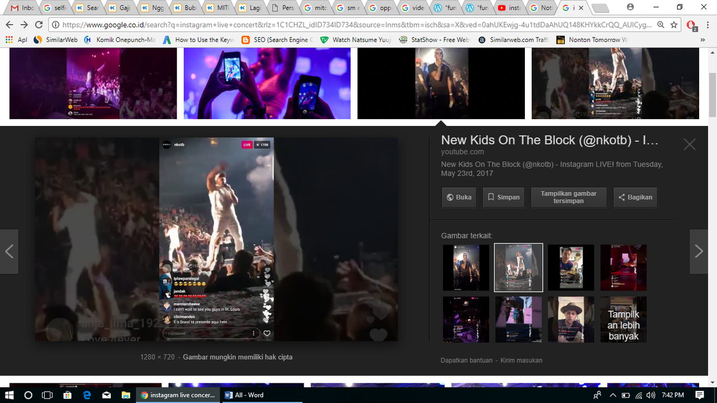Open the New Kids On The Block title link

550,140
